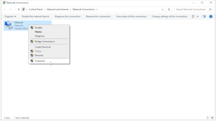Click the help question mark icon
This screenshot has height=121, width=216.
tap(210, 16)
